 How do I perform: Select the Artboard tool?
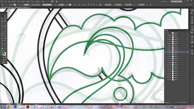click(2, 46)
